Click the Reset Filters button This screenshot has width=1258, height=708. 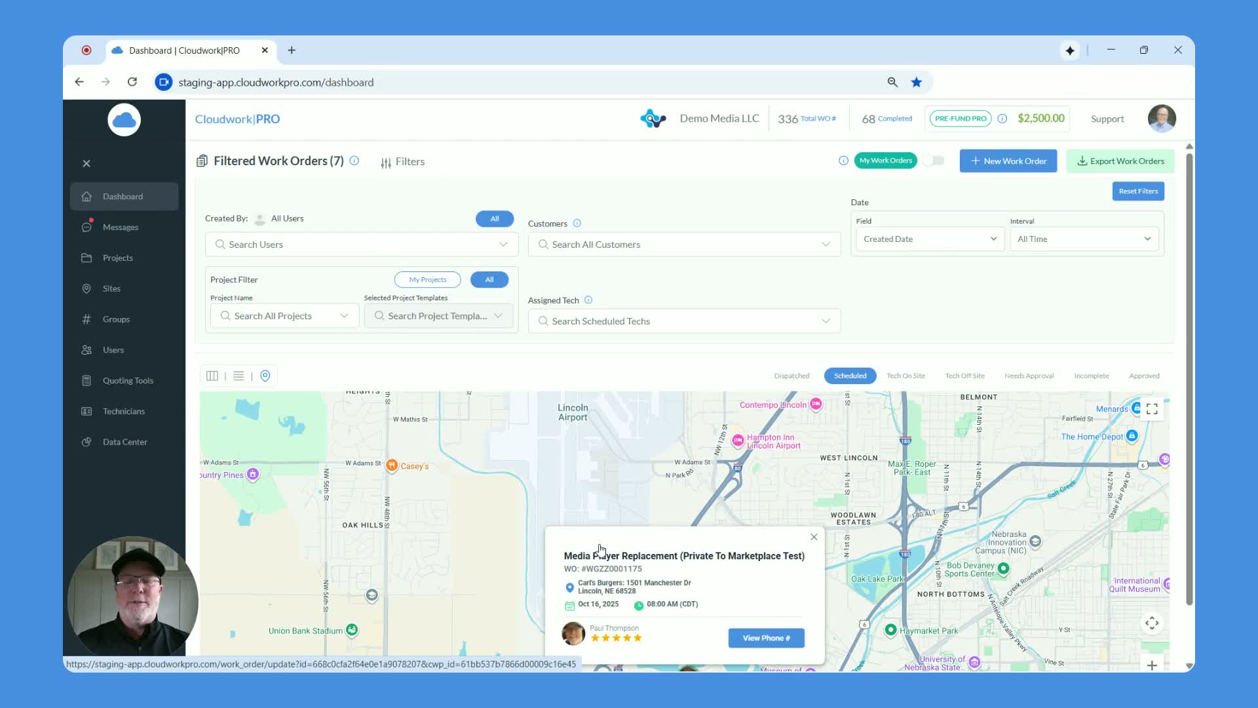tap(1138, 191)
